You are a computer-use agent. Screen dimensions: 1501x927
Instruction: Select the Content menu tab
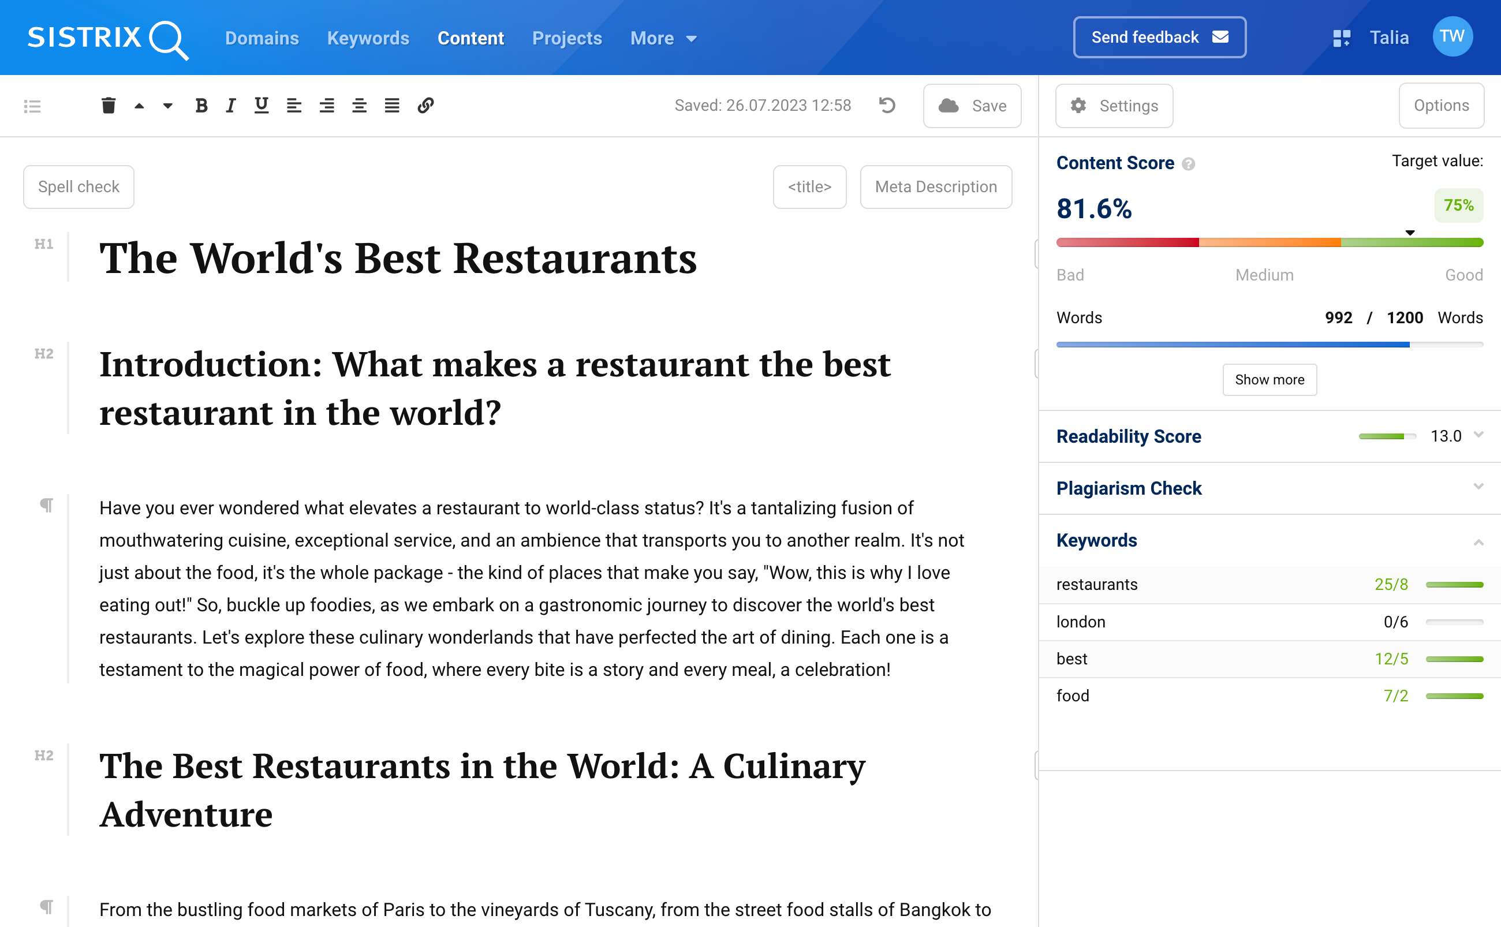pyautogui.click(x=471, y=38)
